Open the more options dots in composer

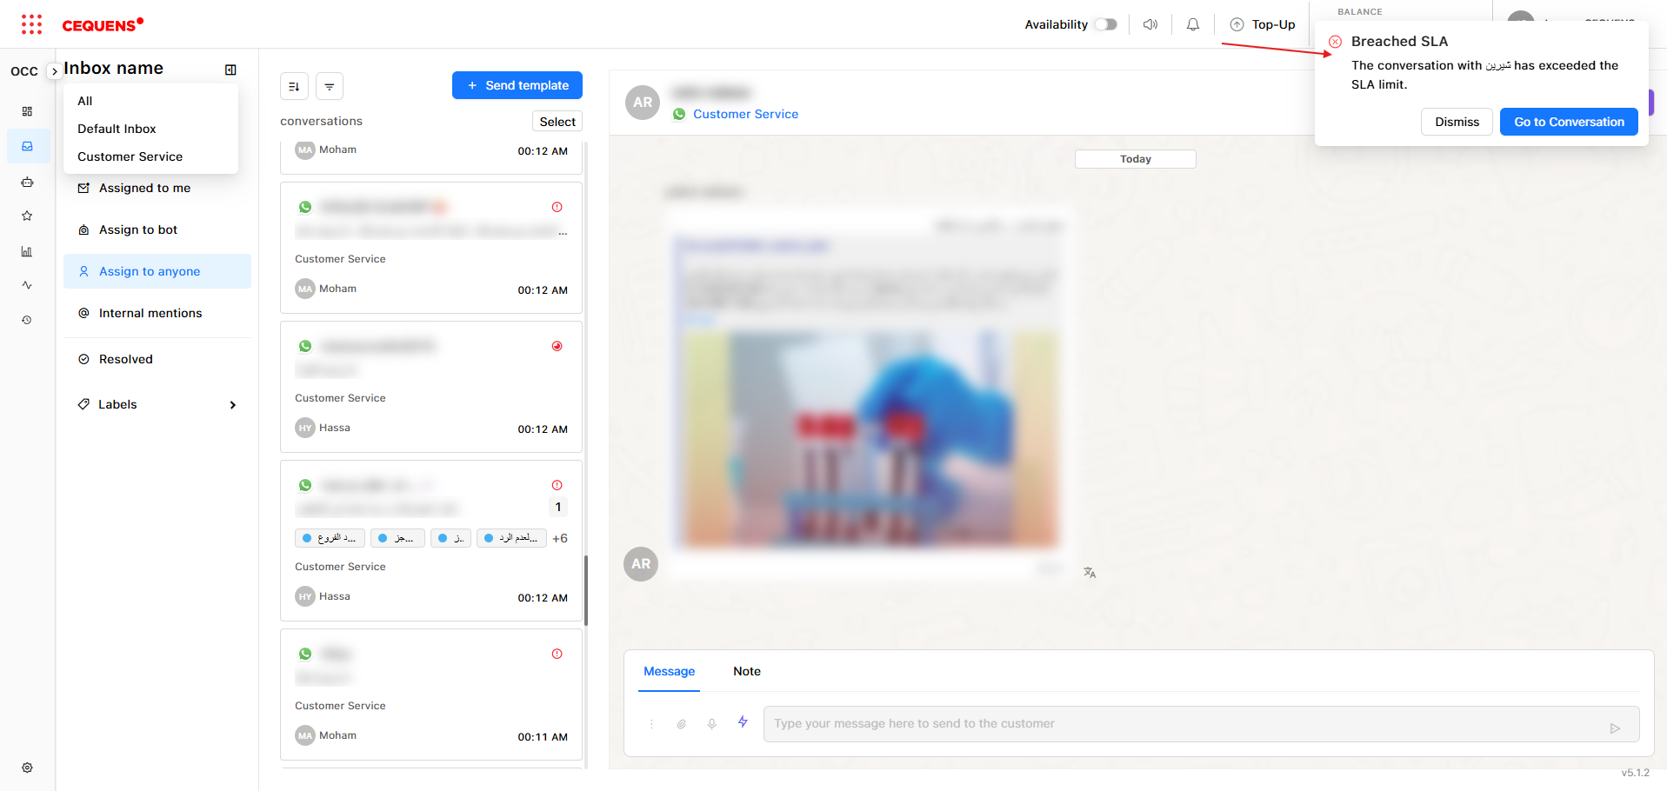[x=651, y=724]
